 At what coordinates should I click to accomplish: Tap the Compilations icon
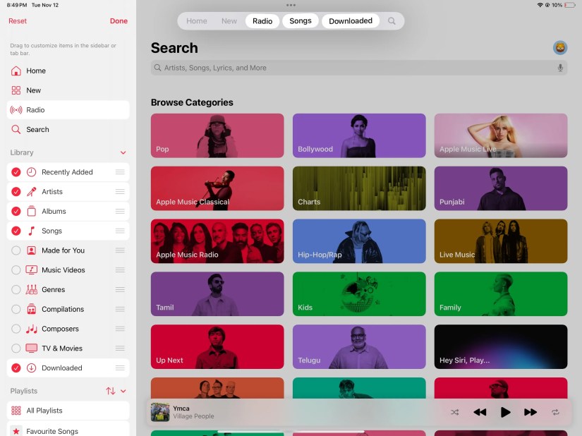pyautogui.click(x=32, y=309)
